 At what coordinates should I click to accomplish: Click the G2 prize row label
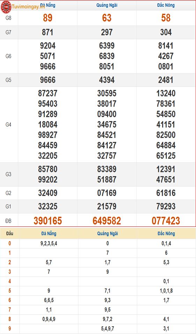pyautogui.click(x=8, y=193)
